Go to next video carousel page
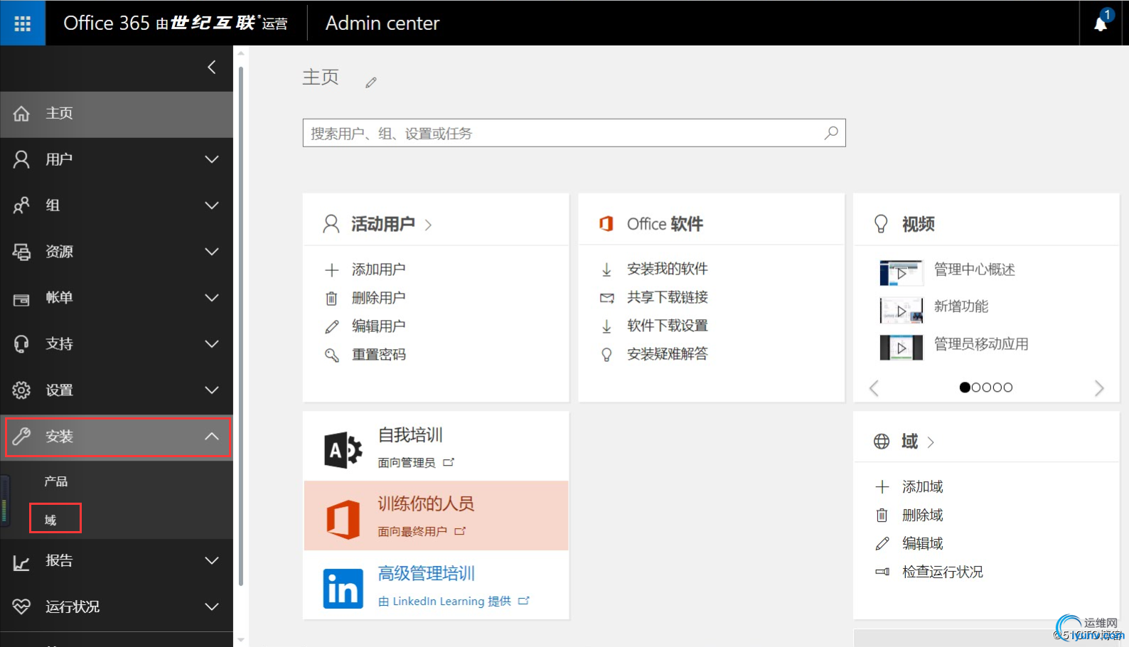1129x647 pixels. 1099,387
